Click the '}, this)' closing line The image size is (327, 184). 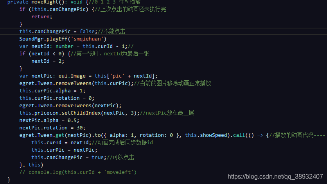pos(31,165)
